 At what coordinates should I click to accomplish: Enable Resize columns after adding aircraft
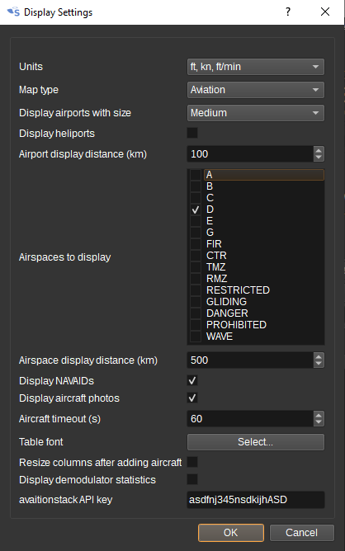pyautogui.click(x=192, y=462)
